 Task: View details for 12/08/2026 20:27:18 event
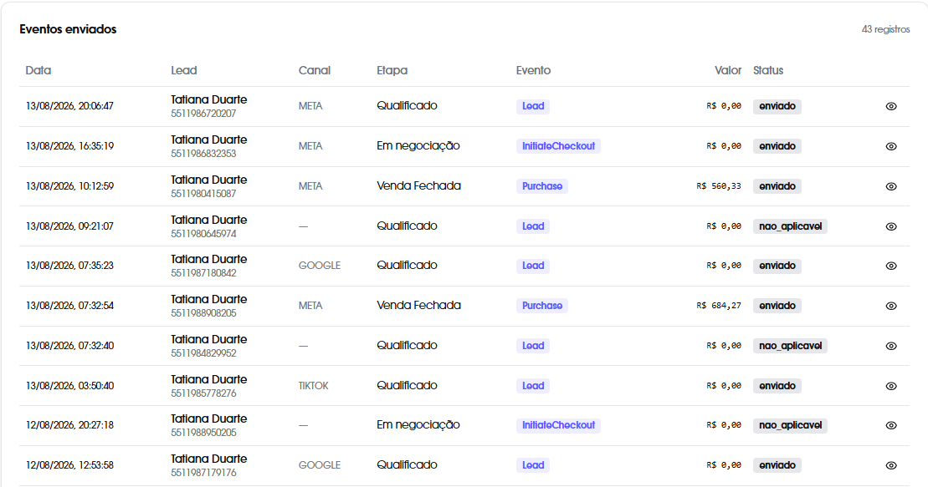coord(890,425)
